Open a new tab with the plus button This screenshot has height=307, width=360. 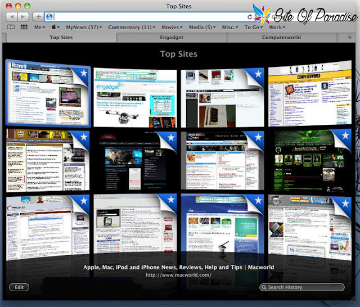pyautogui.click(x=350, y=37)
